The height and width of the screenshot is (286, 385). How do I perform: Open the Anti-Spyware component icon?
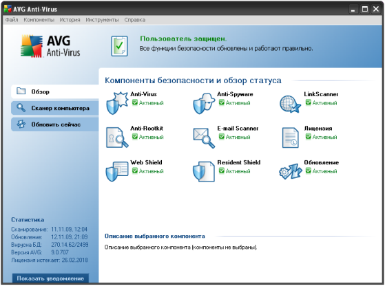pyautogui.click(x=204, y=103)
